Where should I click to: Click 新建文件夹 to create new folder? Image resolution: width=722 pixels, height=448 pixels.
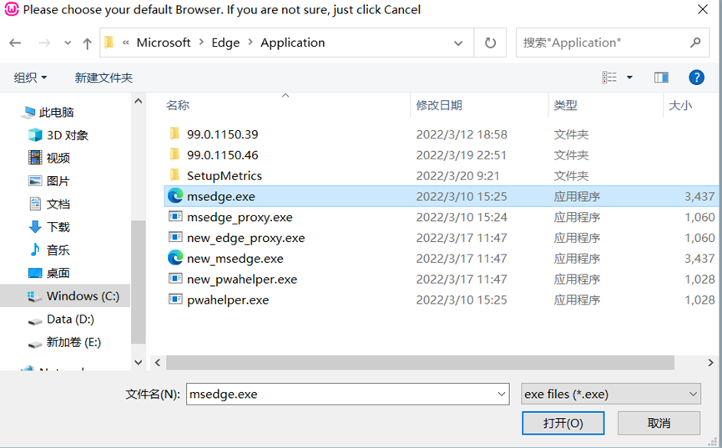coord(104,78)
